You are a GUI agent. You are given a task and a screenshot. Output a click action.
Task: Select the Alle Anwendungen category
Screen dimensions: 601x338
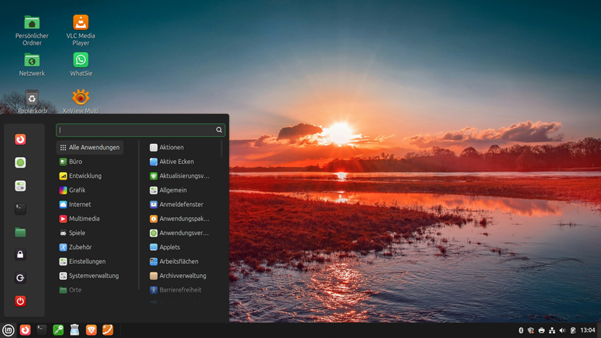click(x=90, y=147)
